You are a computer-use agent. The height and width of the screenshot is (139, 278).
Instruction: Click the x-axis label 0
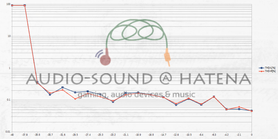[x=252, y=135]
